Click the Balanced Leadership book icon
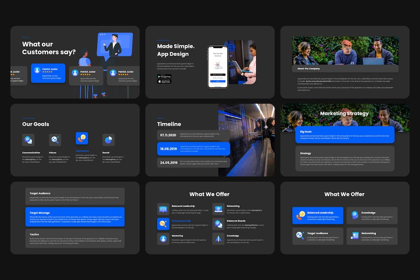The height and width of the screenshot is (280, 420). [x=163, y=210]
